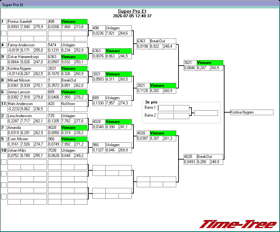
Task: Click car number 4028 in the final
Action: tap(190, 157)
